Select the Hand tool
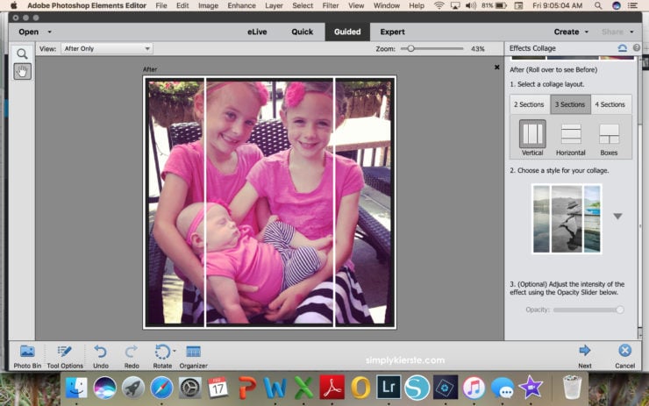649x406 pixels. tap(22, 71)
